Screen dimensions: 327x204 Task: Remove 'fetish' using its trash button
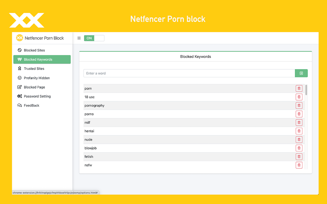click(299, 157)
